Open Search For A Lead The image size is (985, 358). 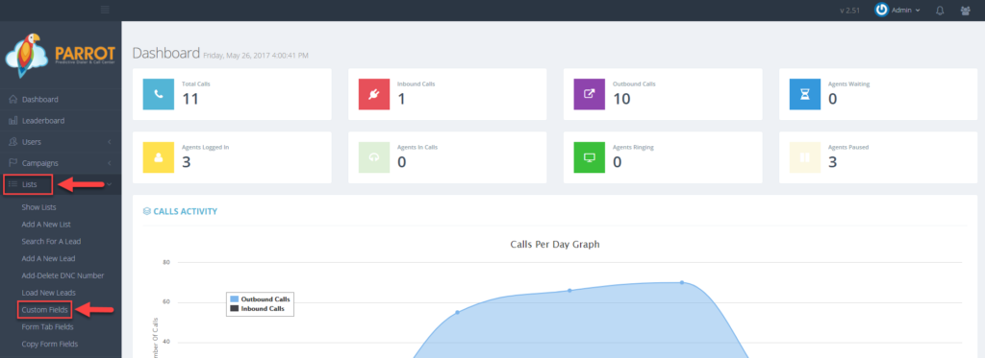51,241
